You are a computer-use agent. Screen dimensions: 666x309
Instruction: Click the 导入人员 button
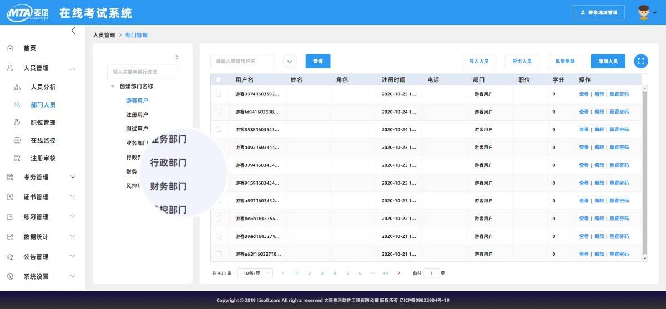tap(478, 61)
